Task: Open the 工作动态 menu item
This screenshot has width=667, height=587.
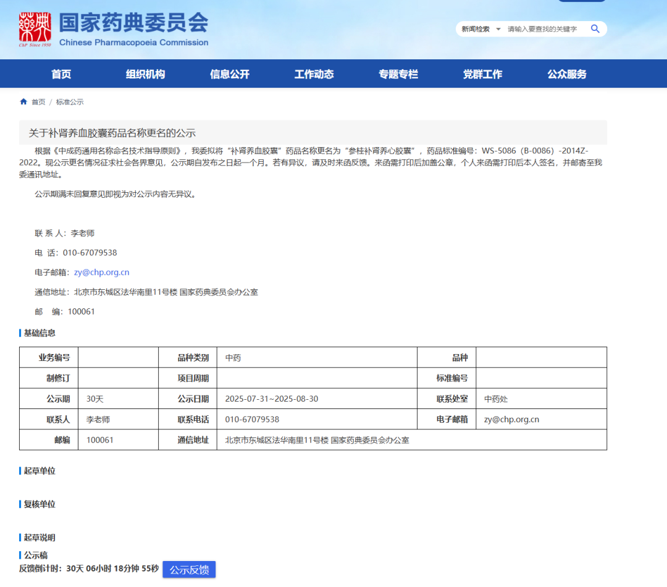Action: (x=314, y=74)
